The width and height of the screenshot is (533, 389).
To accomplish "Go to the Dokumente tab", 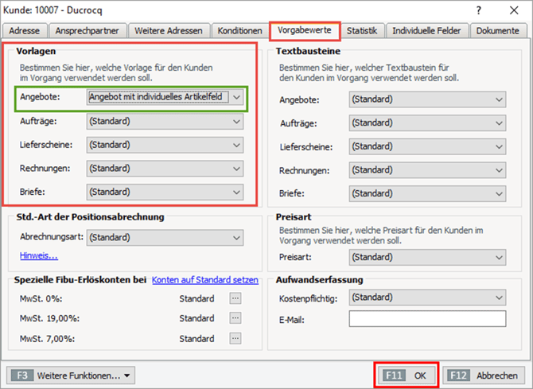I will pos(498,31).
